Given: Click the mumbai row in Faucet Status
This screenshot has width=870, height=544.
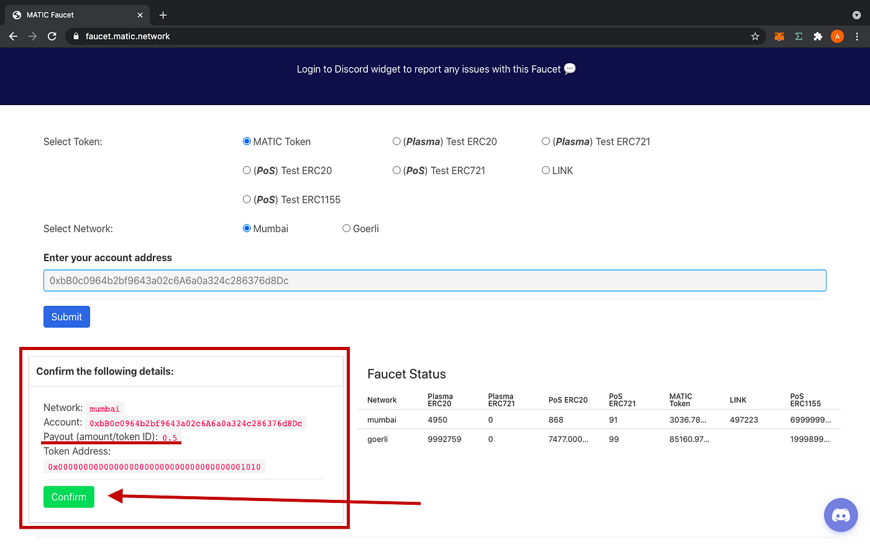Looking at the screenshot, I should [599, 420].
